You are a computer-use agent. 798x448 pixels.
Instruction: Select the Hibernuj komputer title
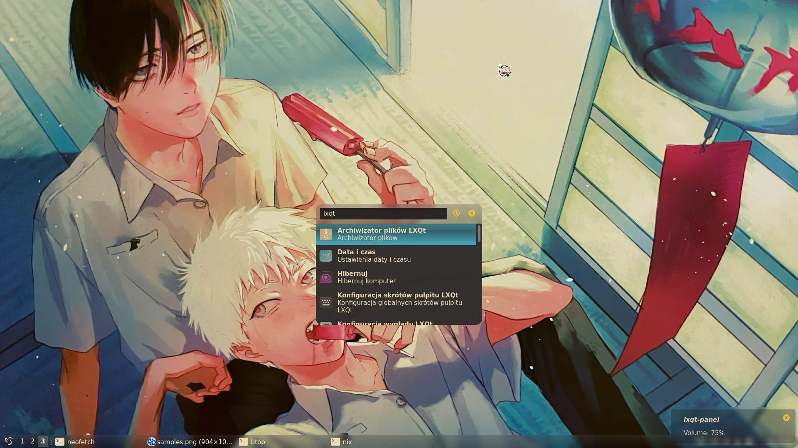(367, 281)
